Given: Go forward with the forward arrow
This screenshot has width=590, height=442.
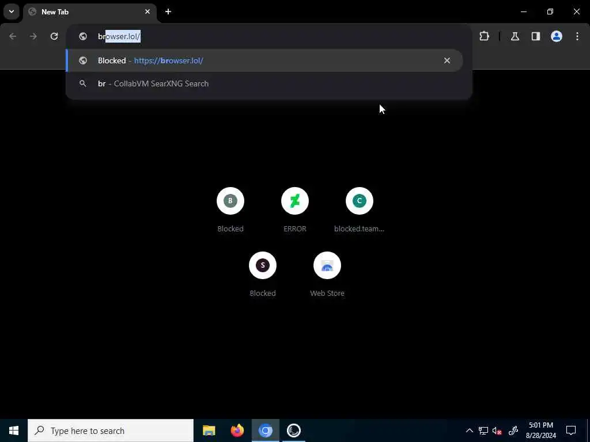Looking at the screenshot, I should tap(33, 36).
